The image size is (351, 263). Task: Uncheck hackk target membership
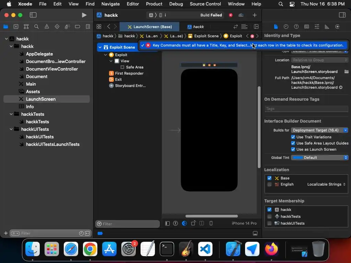coord(269,210)
